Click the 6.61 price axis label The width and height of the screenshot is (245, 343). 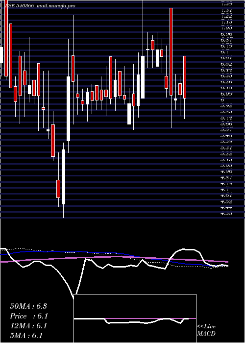click(226, 58)
